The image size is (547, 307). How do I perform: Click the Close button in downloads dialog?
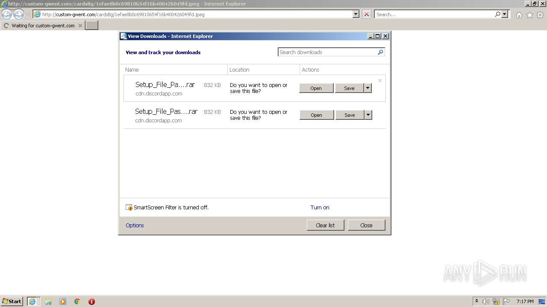point(366,225)
